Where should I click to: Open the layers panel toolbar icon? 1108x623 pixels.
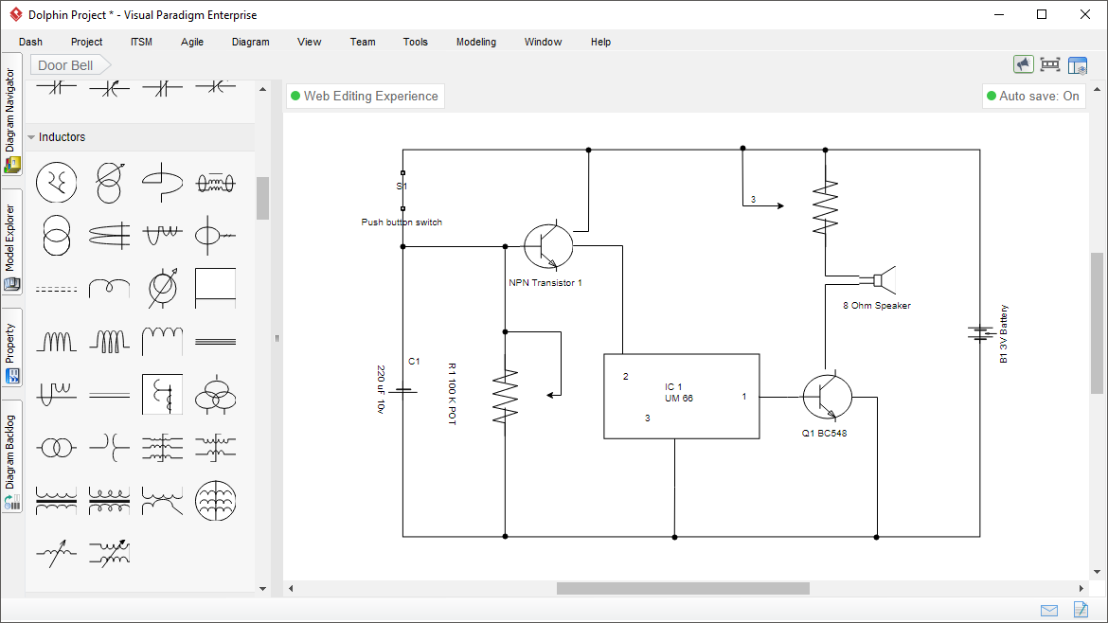(1078, 63)
